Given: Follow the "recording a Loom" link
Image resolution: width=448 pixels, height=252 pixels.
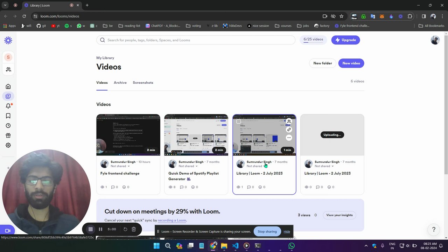Looking at the screenshot, I should coord(172,220).
